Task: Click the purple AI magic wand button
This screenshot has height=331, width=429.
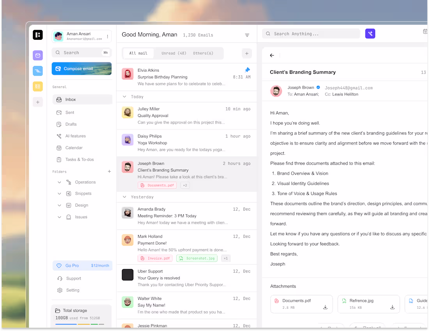Action: (x=370, y=34)
